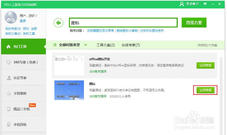The width and height of the screenshot is (227, 135).
Task: Click the New badge on 精品二手机
Action: pyautogui.click(x=32, y=105)
